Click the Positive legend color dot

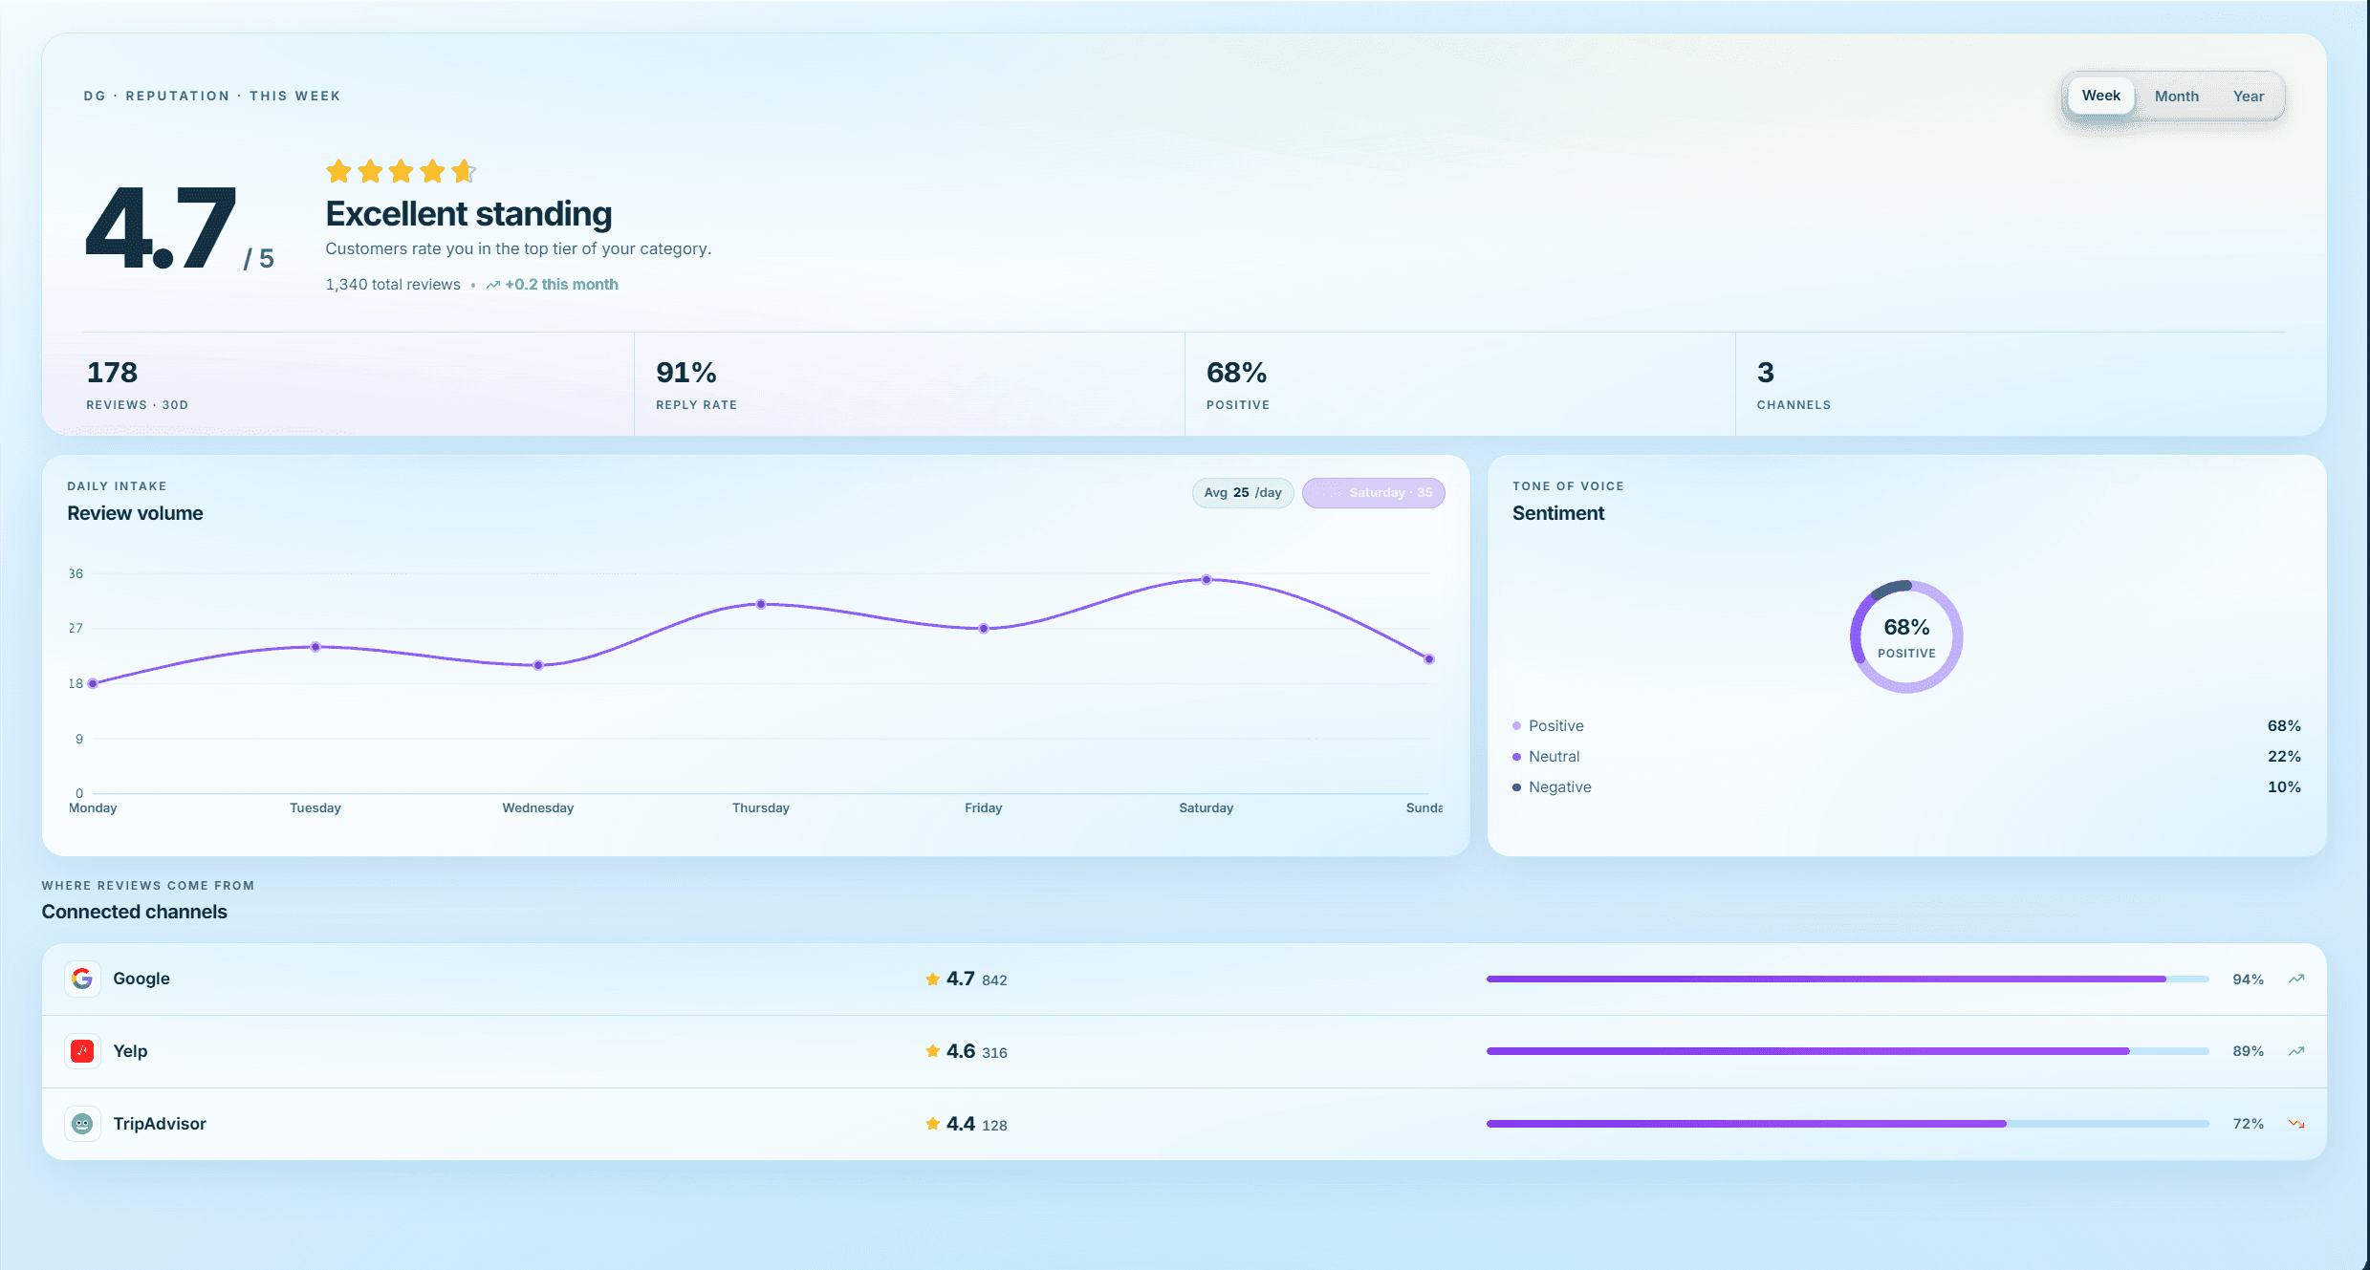click(x=1516, y=726)
